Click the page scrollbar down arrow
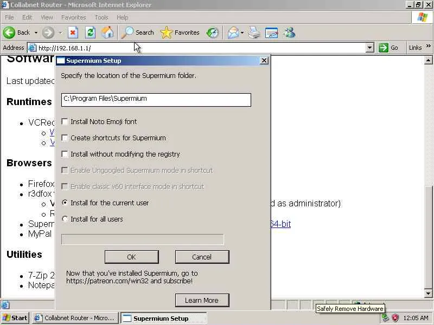The width and height of the screenshot is (434, 325). pyautogui.click(x=428, y=293)
